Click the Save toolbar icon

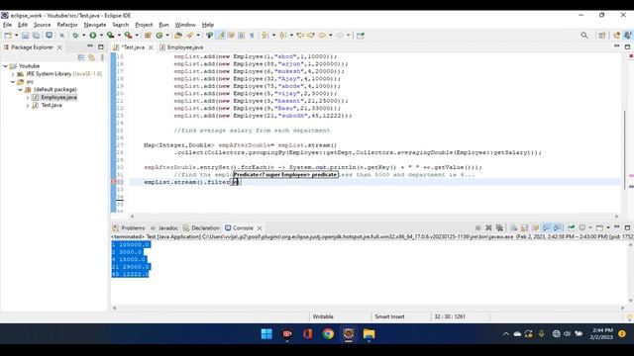pyautogui.click(x=25, y=36)
